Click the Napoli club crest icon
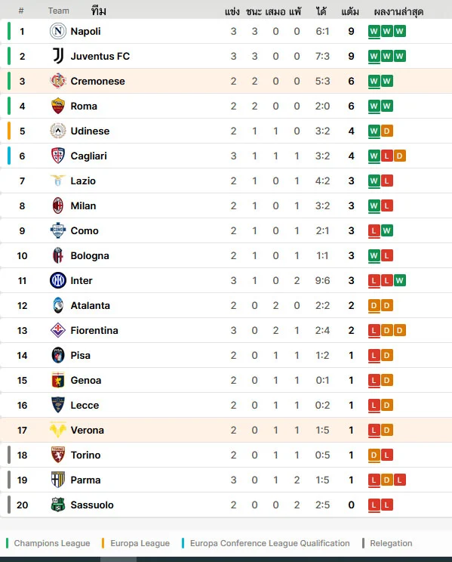The image size is (452, 562). click(x=57, y=31)
